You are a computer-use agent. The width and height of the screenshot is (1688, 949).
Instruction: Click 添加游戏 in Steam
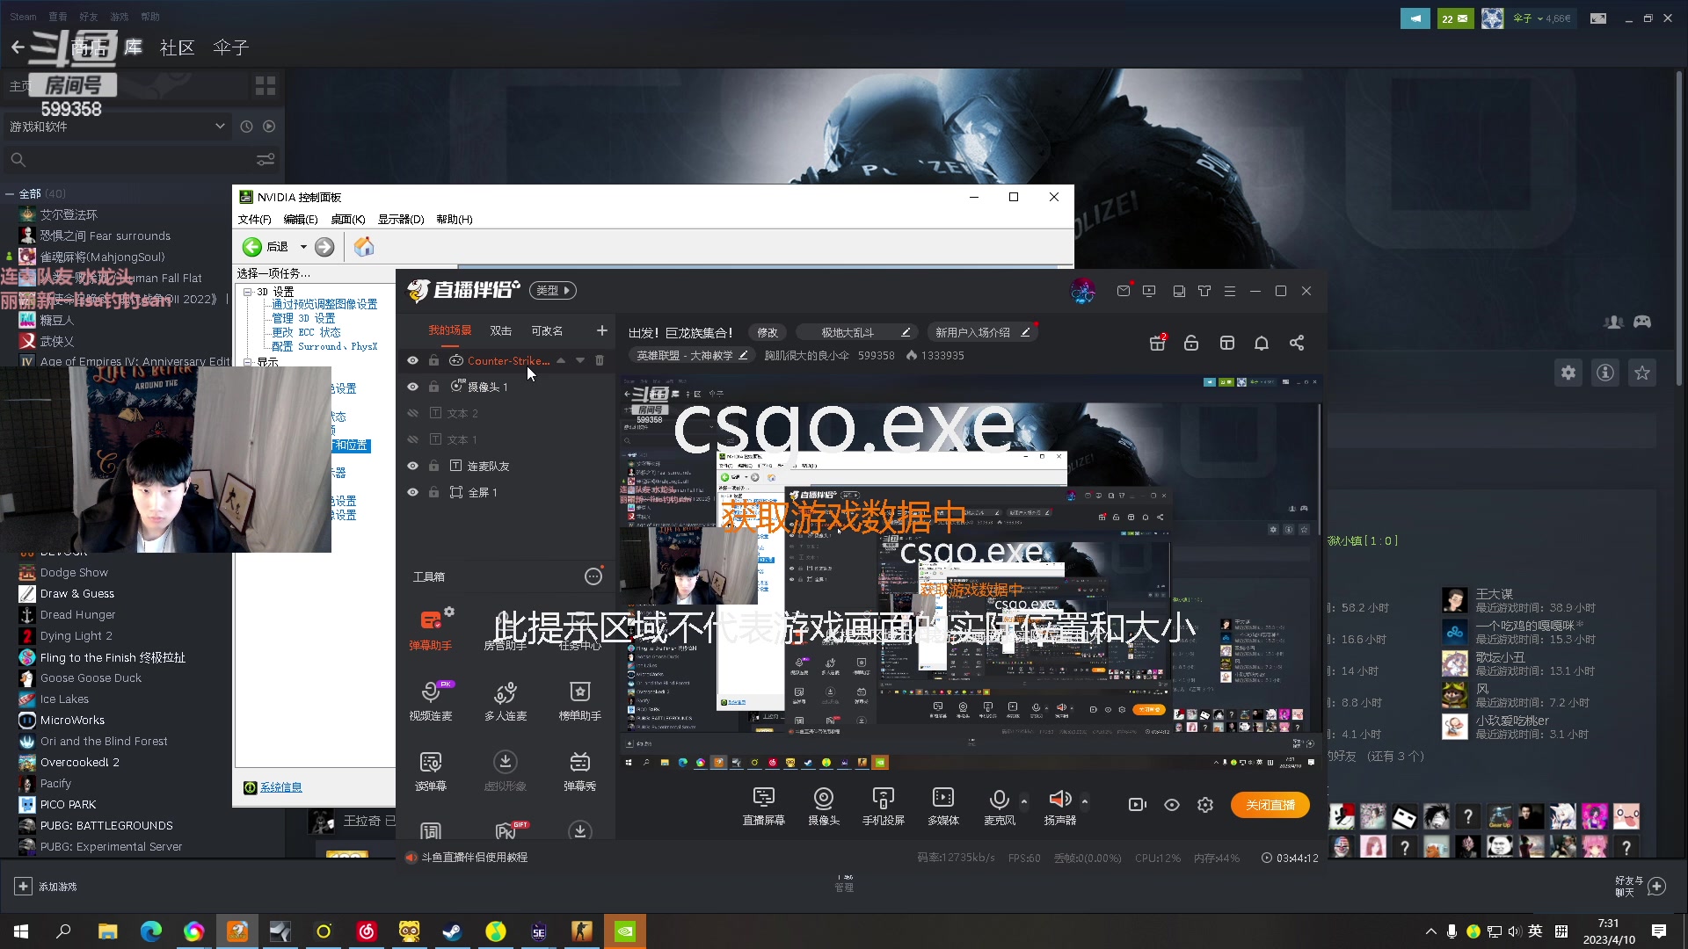pyautogui.click(x=46, y=887)
